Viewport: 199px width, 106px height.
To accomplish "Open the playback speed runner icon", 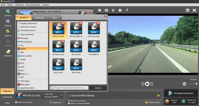I will point(127,10).
